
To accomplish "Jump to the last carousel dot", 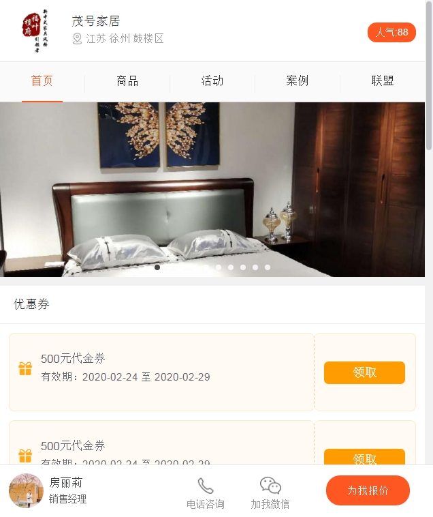I will pos(268,267).
